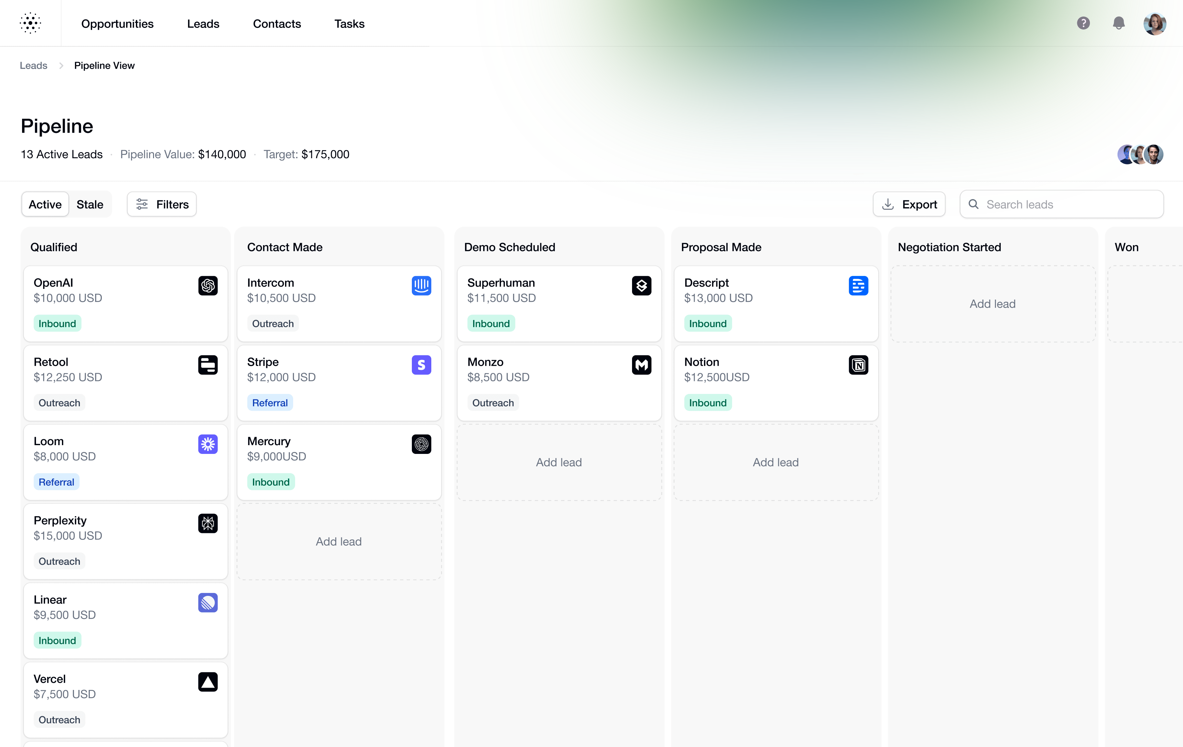Switch to the Stale leads toggle
This screenshot has height=747, width=1183.
(90, 204)
